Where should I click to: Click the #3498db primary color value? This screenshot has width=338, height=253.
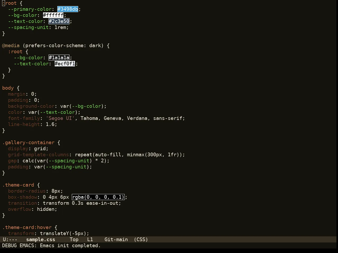pyautogui.click(x=68, y=9)
